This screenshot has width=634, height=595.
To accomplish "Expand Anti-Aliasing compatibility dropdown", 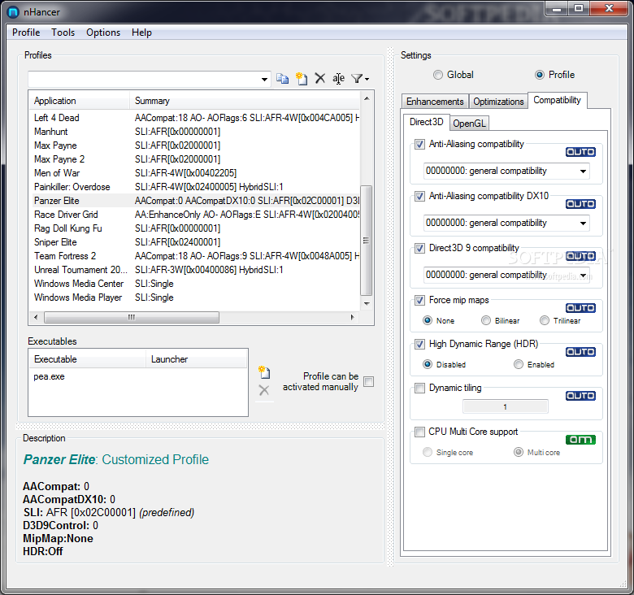I will 583,172.
